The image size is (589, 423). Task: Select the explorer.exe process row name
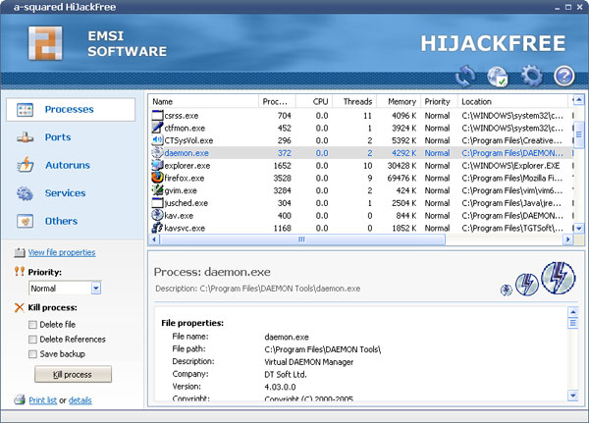tap(187, 166)
